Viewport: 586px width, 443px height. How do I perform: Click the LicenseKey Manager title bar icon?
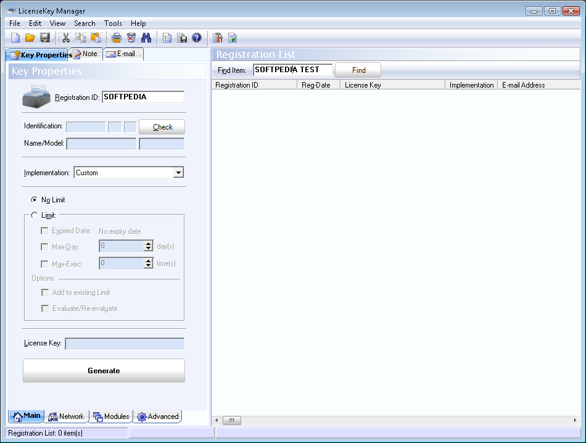[12, 11]
